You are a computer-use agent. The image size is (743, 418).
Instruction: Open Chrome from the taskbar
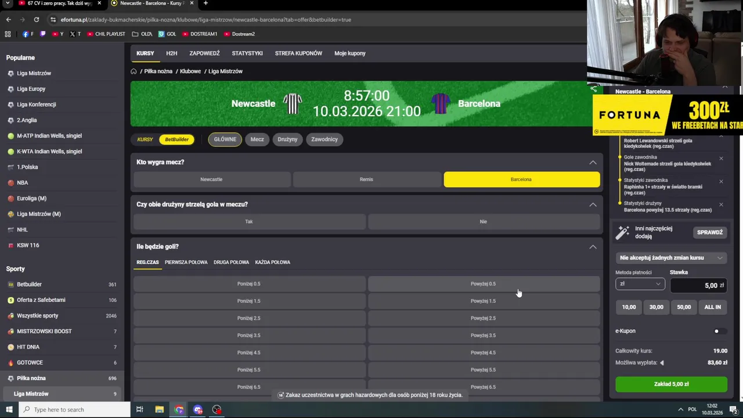click(179, 409)
